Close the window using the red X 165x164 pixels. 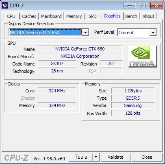click(x=157, y=6)
